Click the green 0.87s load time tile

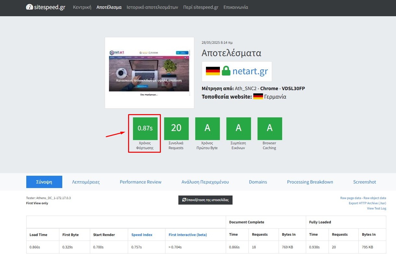145,128
